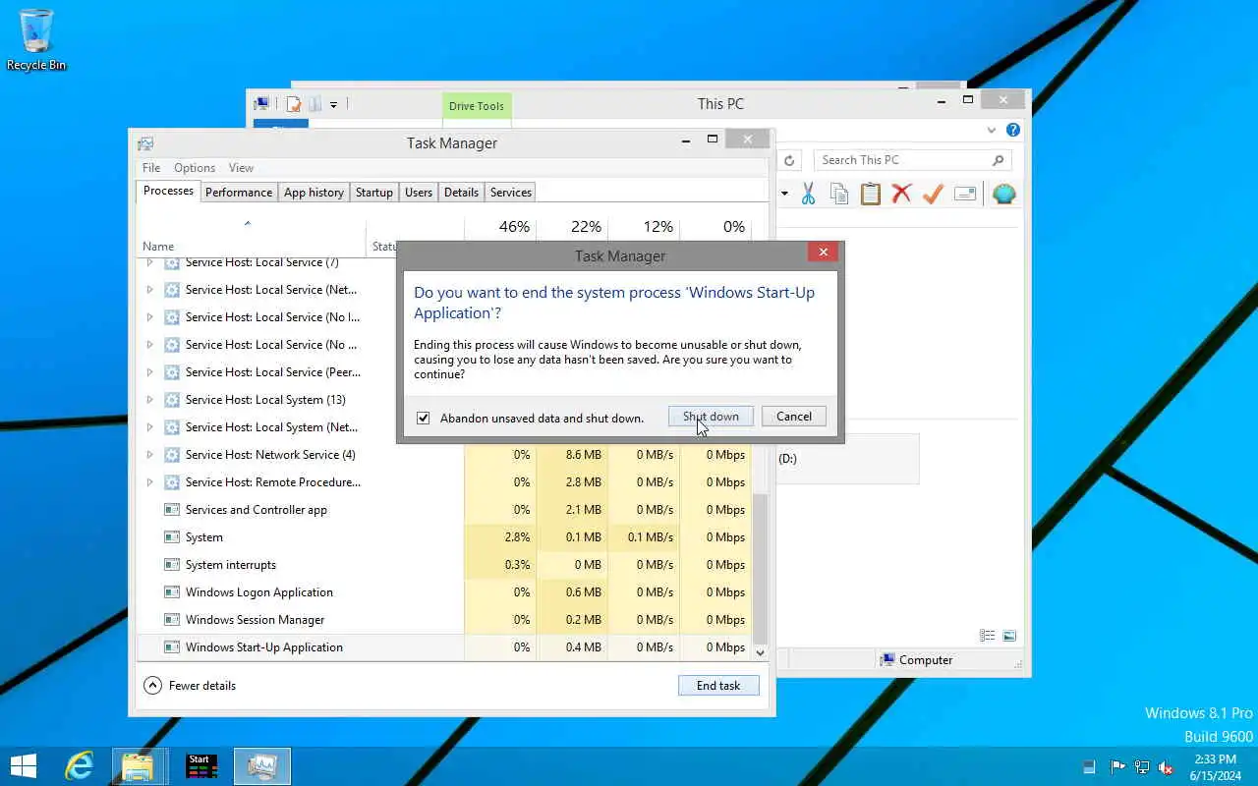Collapse the This PC ribbon chevron
1258x786 pixels.
coord(992,130)
